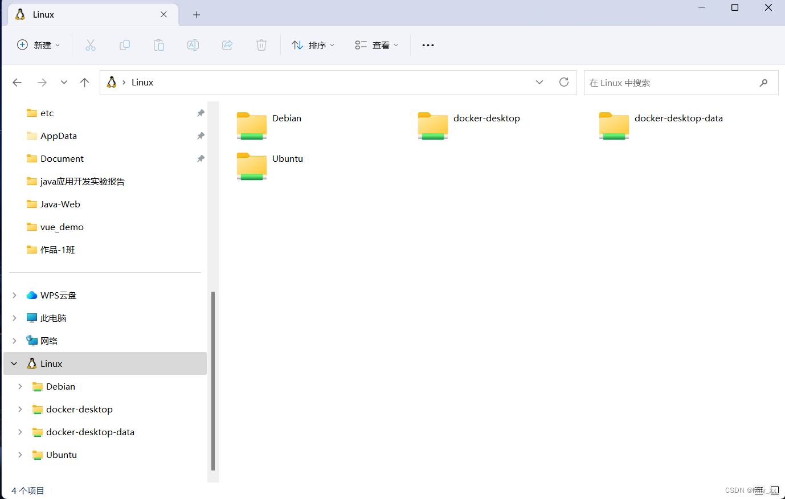Unpin the Document folder from quick access

(201, 158)
